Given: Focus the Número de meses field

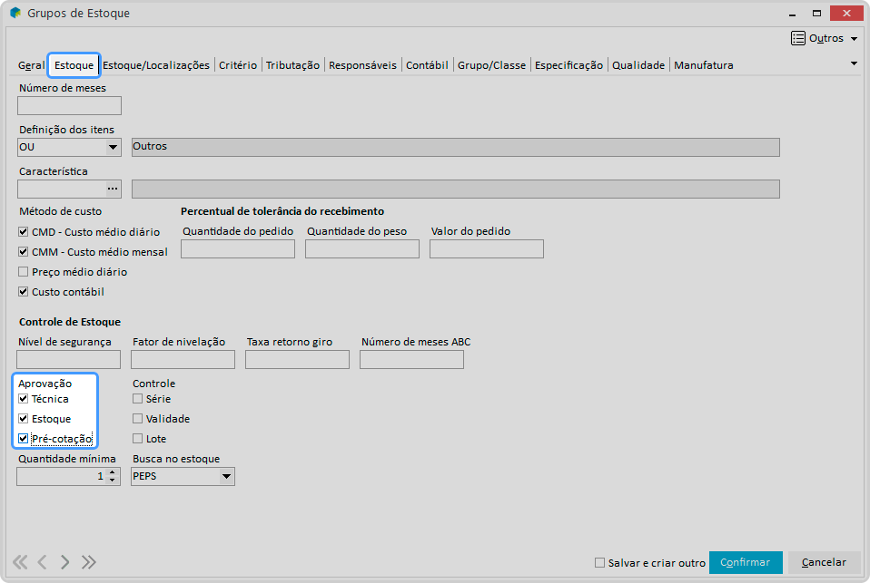Looking at the screenshot, I should point(69,106).
